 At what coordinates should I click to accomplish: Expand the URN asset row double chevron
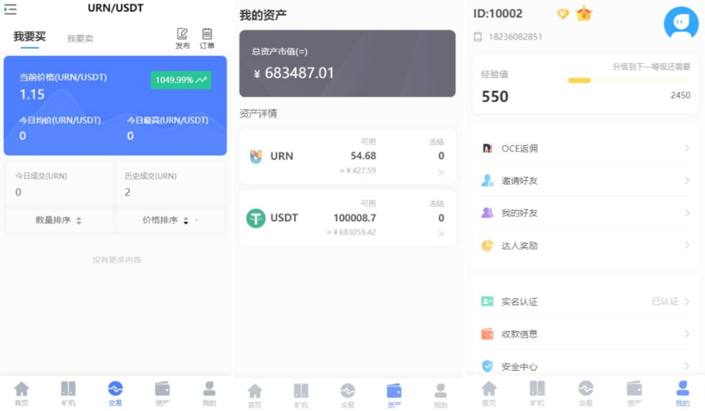(441, 172)
